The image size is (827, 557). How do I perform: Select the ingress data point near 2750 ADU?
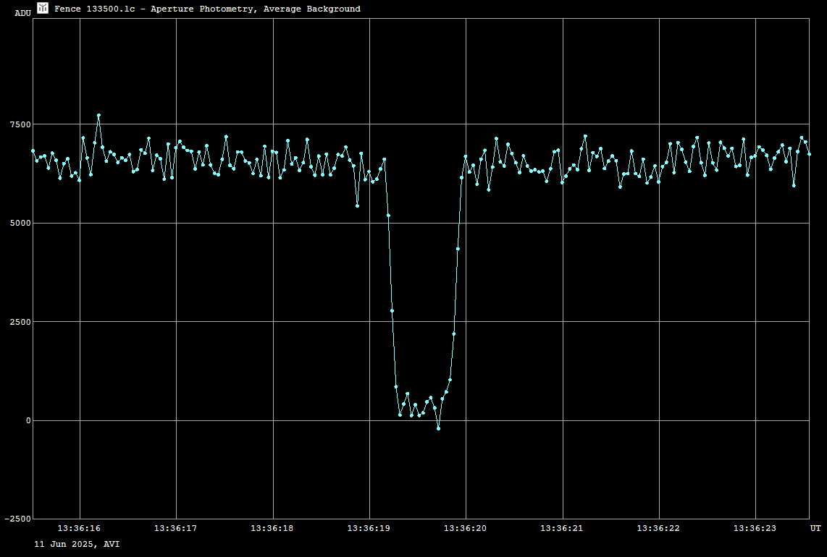click(392, 311)
